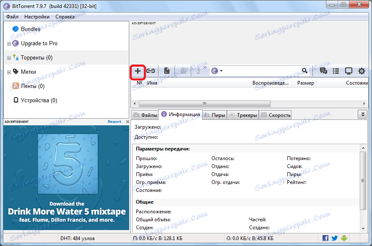Open the Twitter icon in status bar
Viewport: 372px width, 246px height.
tap(335, 238)
